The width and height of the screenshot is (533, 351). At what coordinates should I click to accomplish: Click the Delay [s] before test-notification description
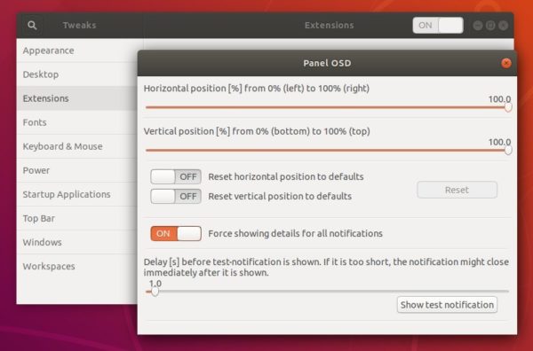(326, 267)
